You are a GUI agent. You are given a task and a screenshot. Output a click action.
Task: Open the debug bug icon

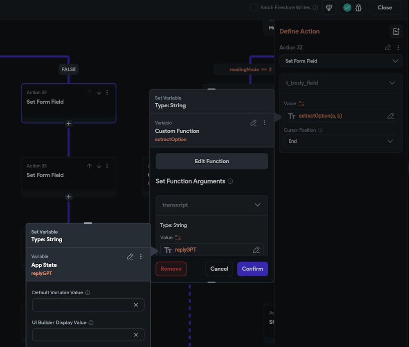pyautogui.click(x=358, y=8)
